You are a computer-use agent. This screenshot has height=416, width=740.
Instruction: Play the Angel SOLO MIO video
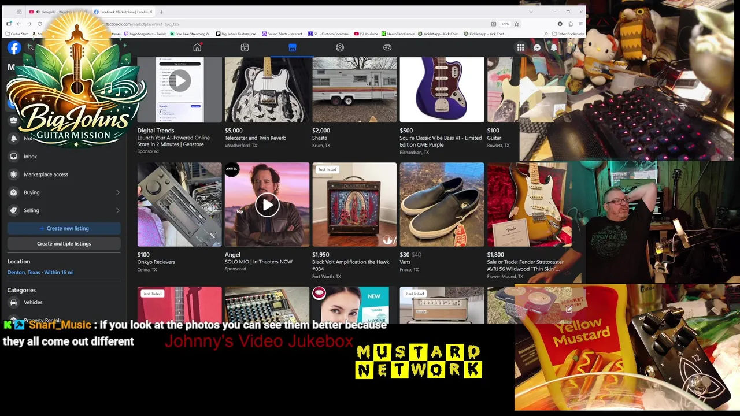click(267, 205)
